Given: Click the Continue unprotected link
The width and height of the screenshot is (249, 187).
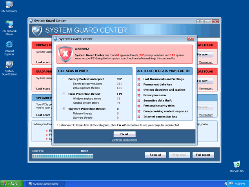Looking at the screenshot, I should (x=124, y=140).
